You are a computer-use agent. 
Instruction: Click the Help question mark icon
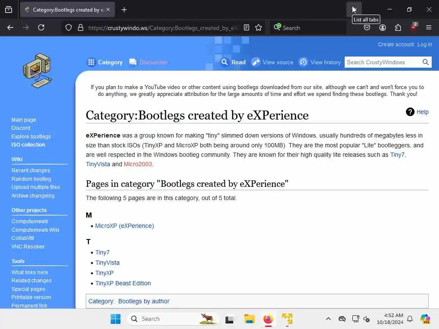click(410, 112)
